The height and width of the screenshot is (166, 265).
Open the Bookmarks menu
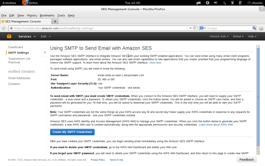coord(47,16)
